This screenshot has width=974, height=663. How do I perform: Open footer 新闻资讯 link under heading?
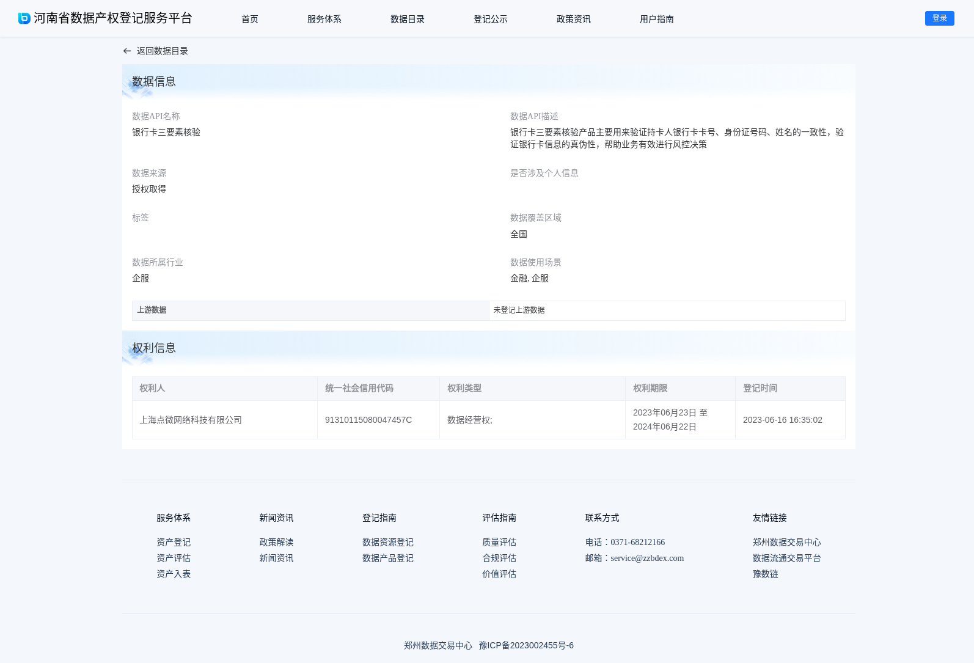click(276, 558)
